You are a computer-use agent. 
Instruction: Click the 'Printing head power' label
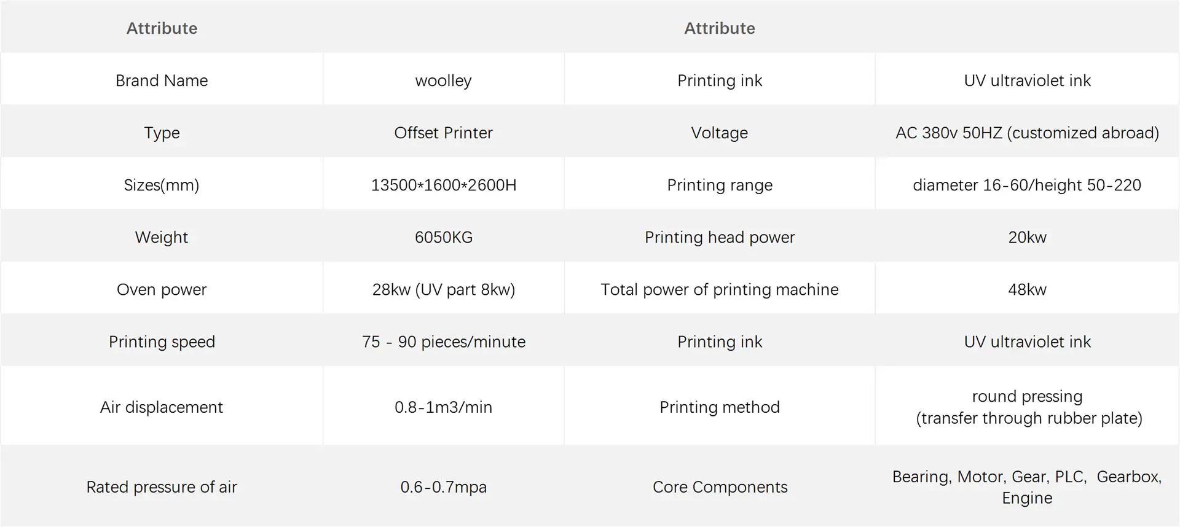720,237
